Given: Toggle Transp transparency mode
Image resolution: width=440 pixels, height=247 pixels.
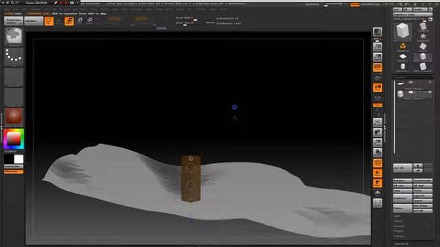Looking at the screenshot, I should pos(377,173).
